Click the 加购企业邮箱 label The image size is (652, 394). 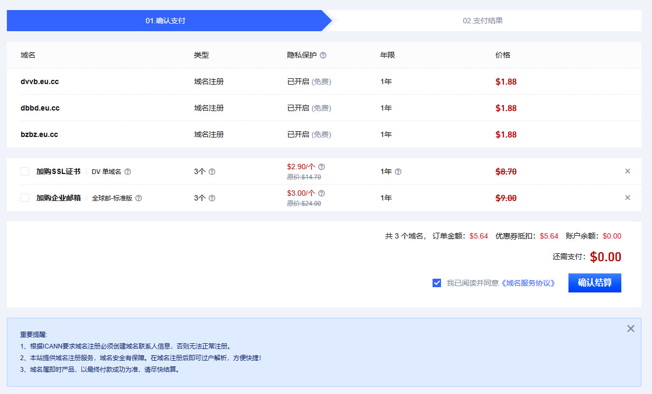click(x=58, y=198)
